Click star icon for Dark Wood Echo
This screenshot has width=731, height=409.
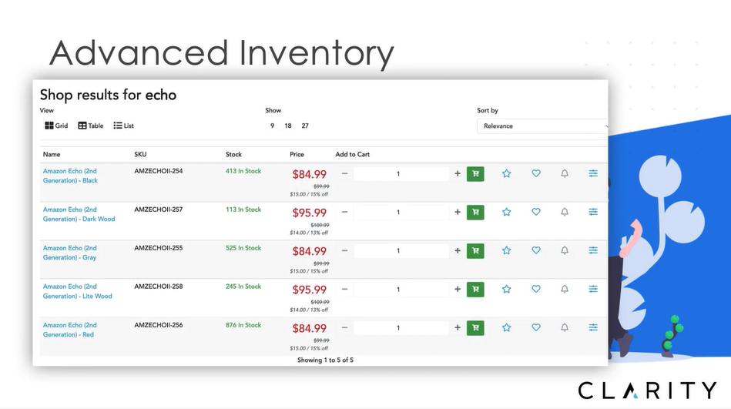506,213
